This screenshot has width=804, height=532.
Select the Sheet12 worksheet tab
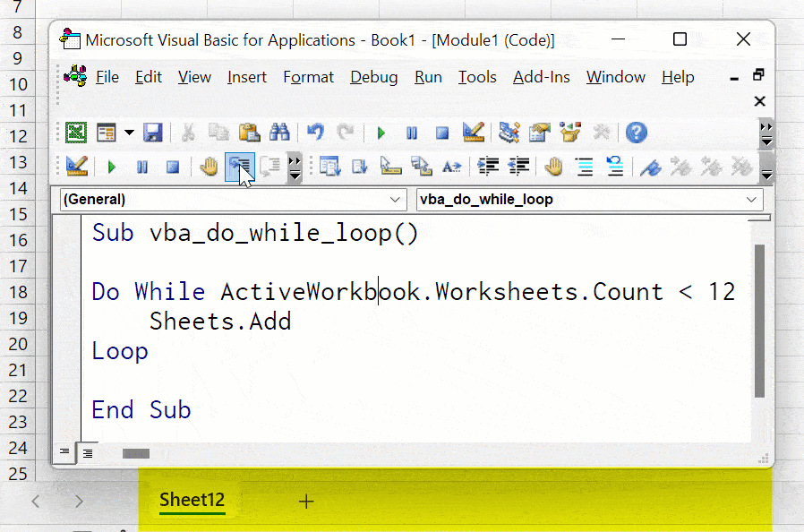[191, 502]
